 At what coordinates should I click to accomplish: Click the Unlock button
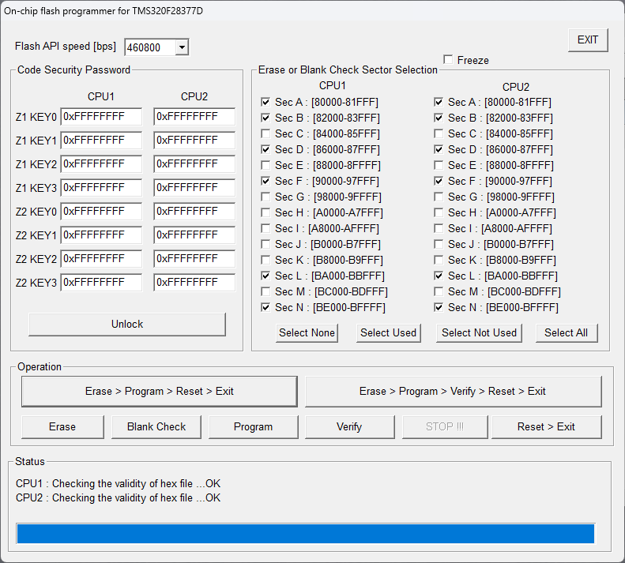click(x=127, y=325)
